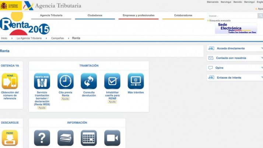Click the Gobierno de España emblem
Viewport: 263px width, 148px height.
(x=11, y=6)
